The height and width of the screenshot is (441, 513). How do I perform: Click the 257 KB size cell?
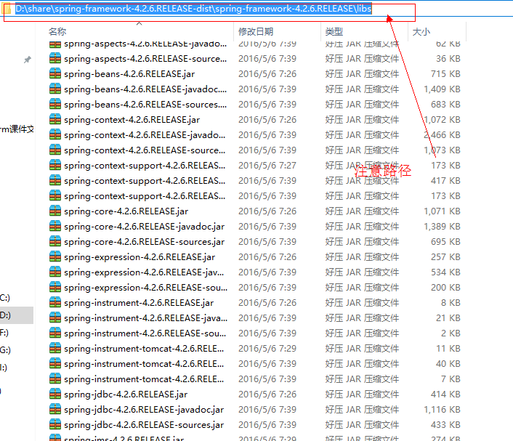445,256
